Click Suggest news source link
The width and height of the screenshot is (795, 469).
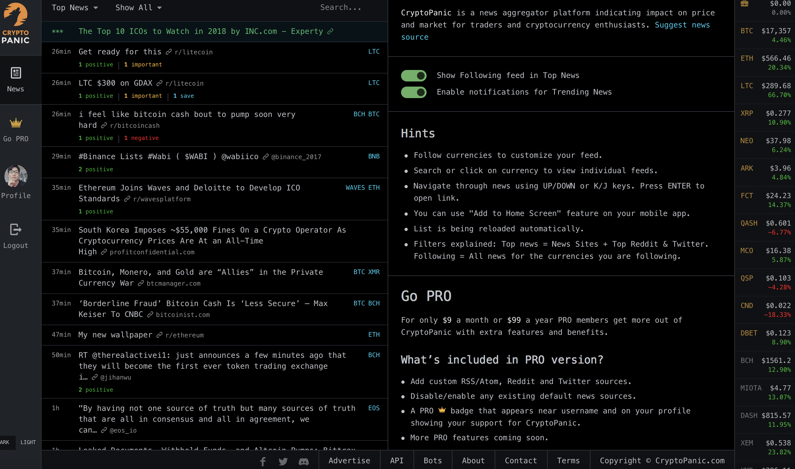pyautogui.click(x=682, y=25)
